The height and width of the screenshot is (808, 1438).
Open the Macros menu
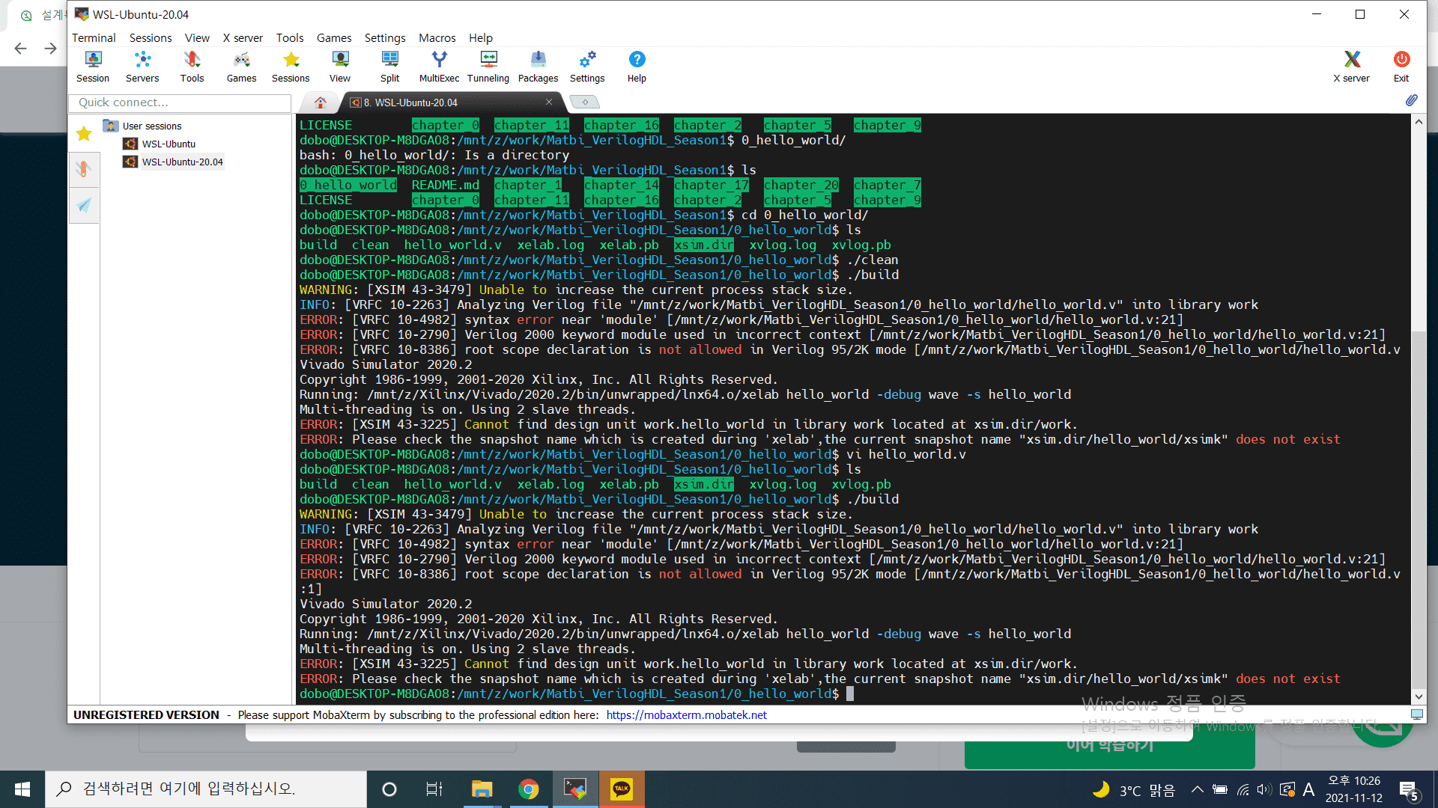click(437, 37)
